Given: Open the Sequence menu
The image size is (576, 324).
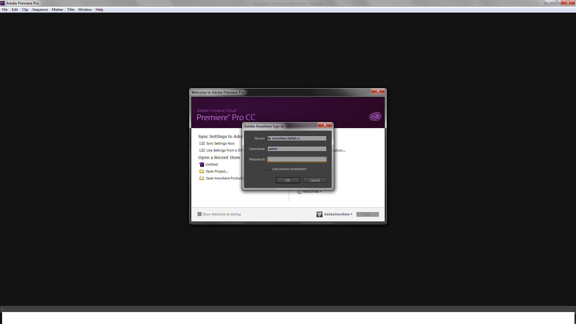Looking at the screenshot, I should click(x=40, y=10).
